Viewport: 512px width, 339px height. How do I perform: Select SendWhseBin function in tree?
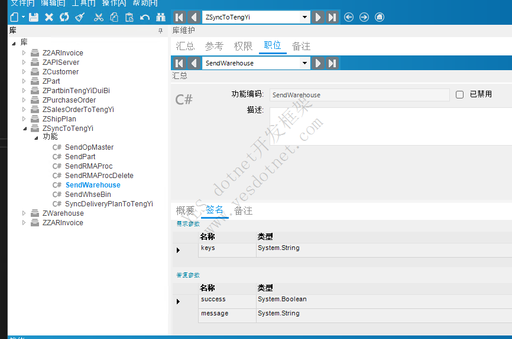click(x=88, y=195)
